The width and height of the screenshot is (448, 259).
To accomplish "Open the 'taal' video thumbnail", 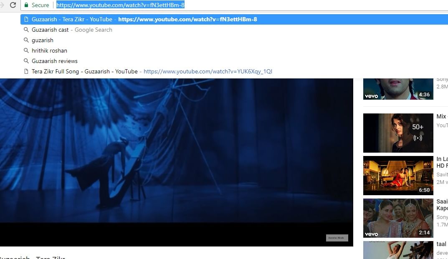I will pos(398,250).
